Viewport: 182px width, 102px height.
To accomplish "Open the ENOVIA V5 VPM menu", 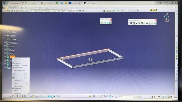I will click(x=12, y=8).
